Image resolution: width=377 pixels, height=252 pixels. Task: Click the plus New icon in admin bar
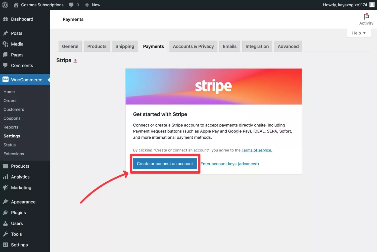click(87, 5)
